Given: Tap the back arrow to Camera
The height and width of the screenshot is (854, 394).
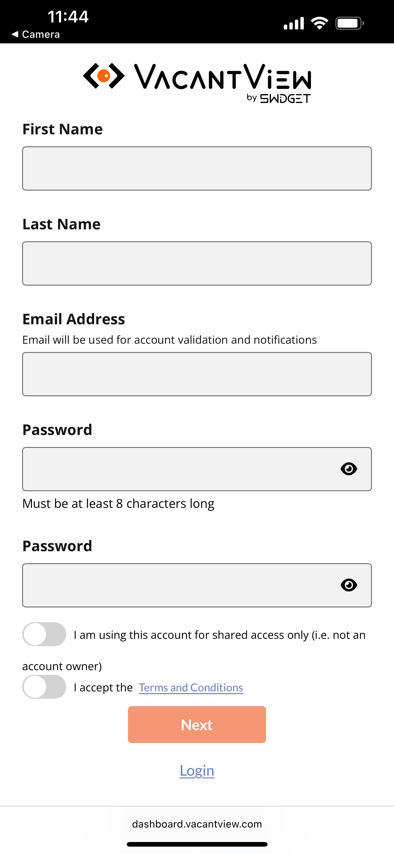Looking at the screenshot, I should click(15, 34).
